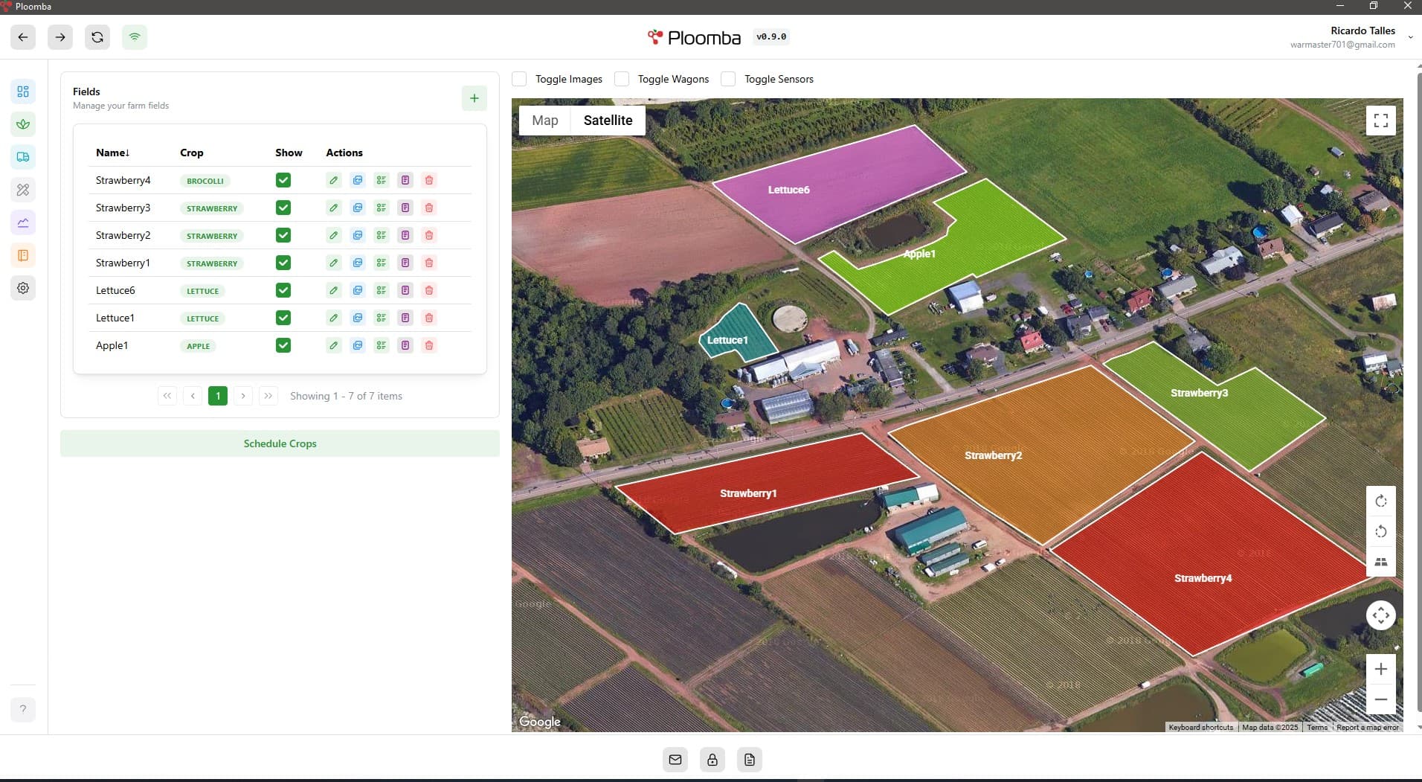Edit the Strawberry4 field with pencil icon
Image resolution: width=1422 pixels, height=782 pixels.
point(334,180)
